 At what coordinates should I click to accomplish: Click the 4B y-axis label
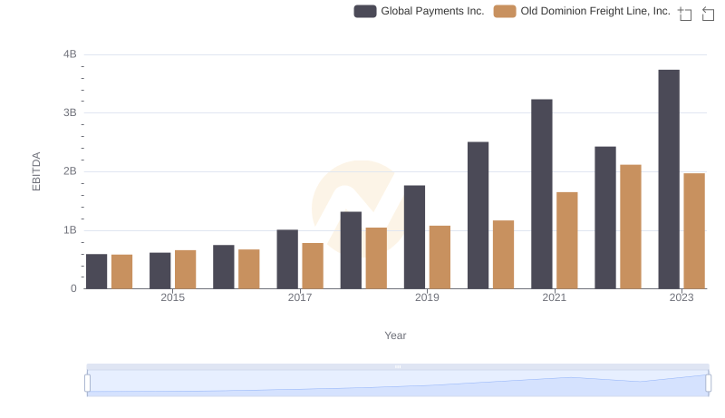pyautogui.click(x=70, y=54)
